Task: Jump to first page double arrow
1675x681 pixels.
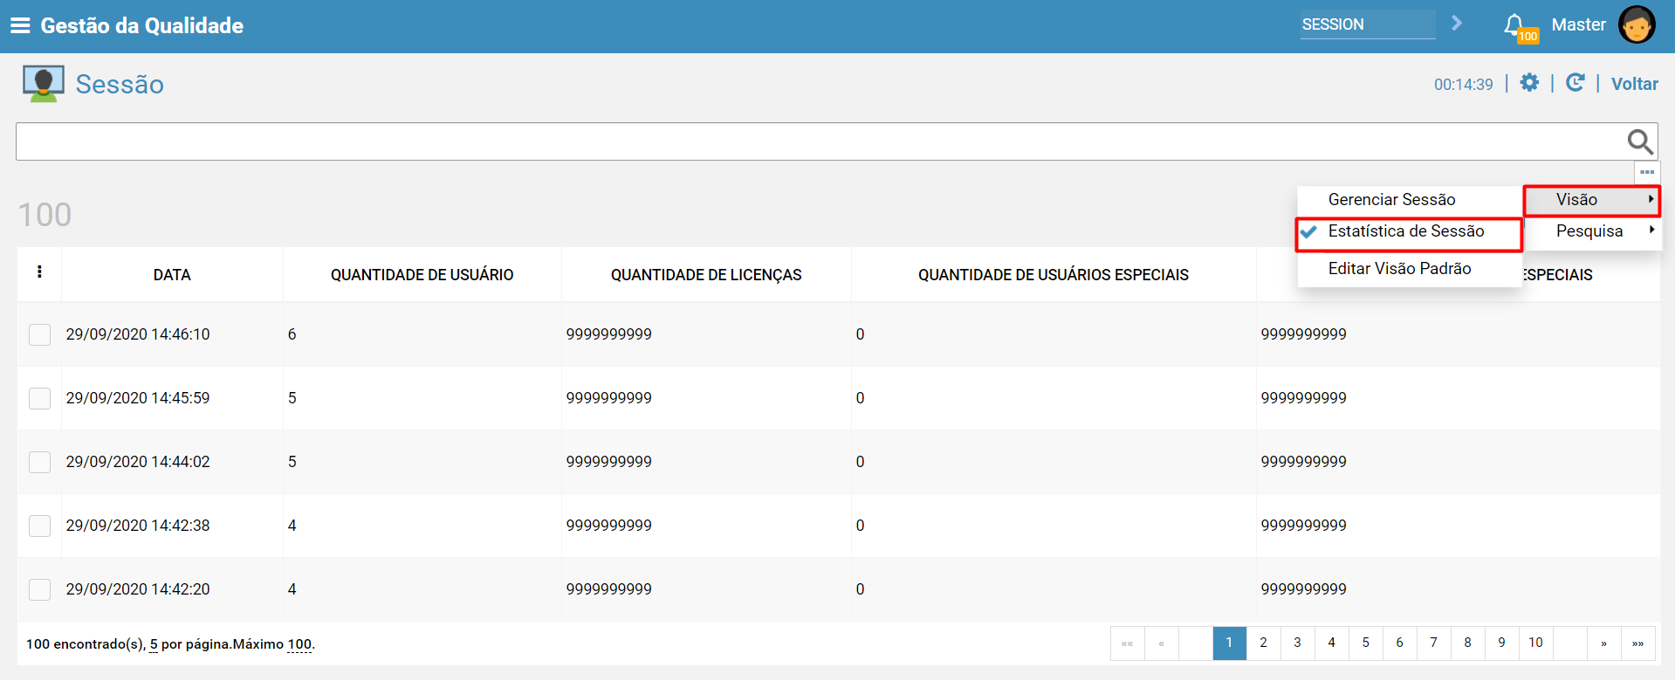Action: tap(1127, 643)
